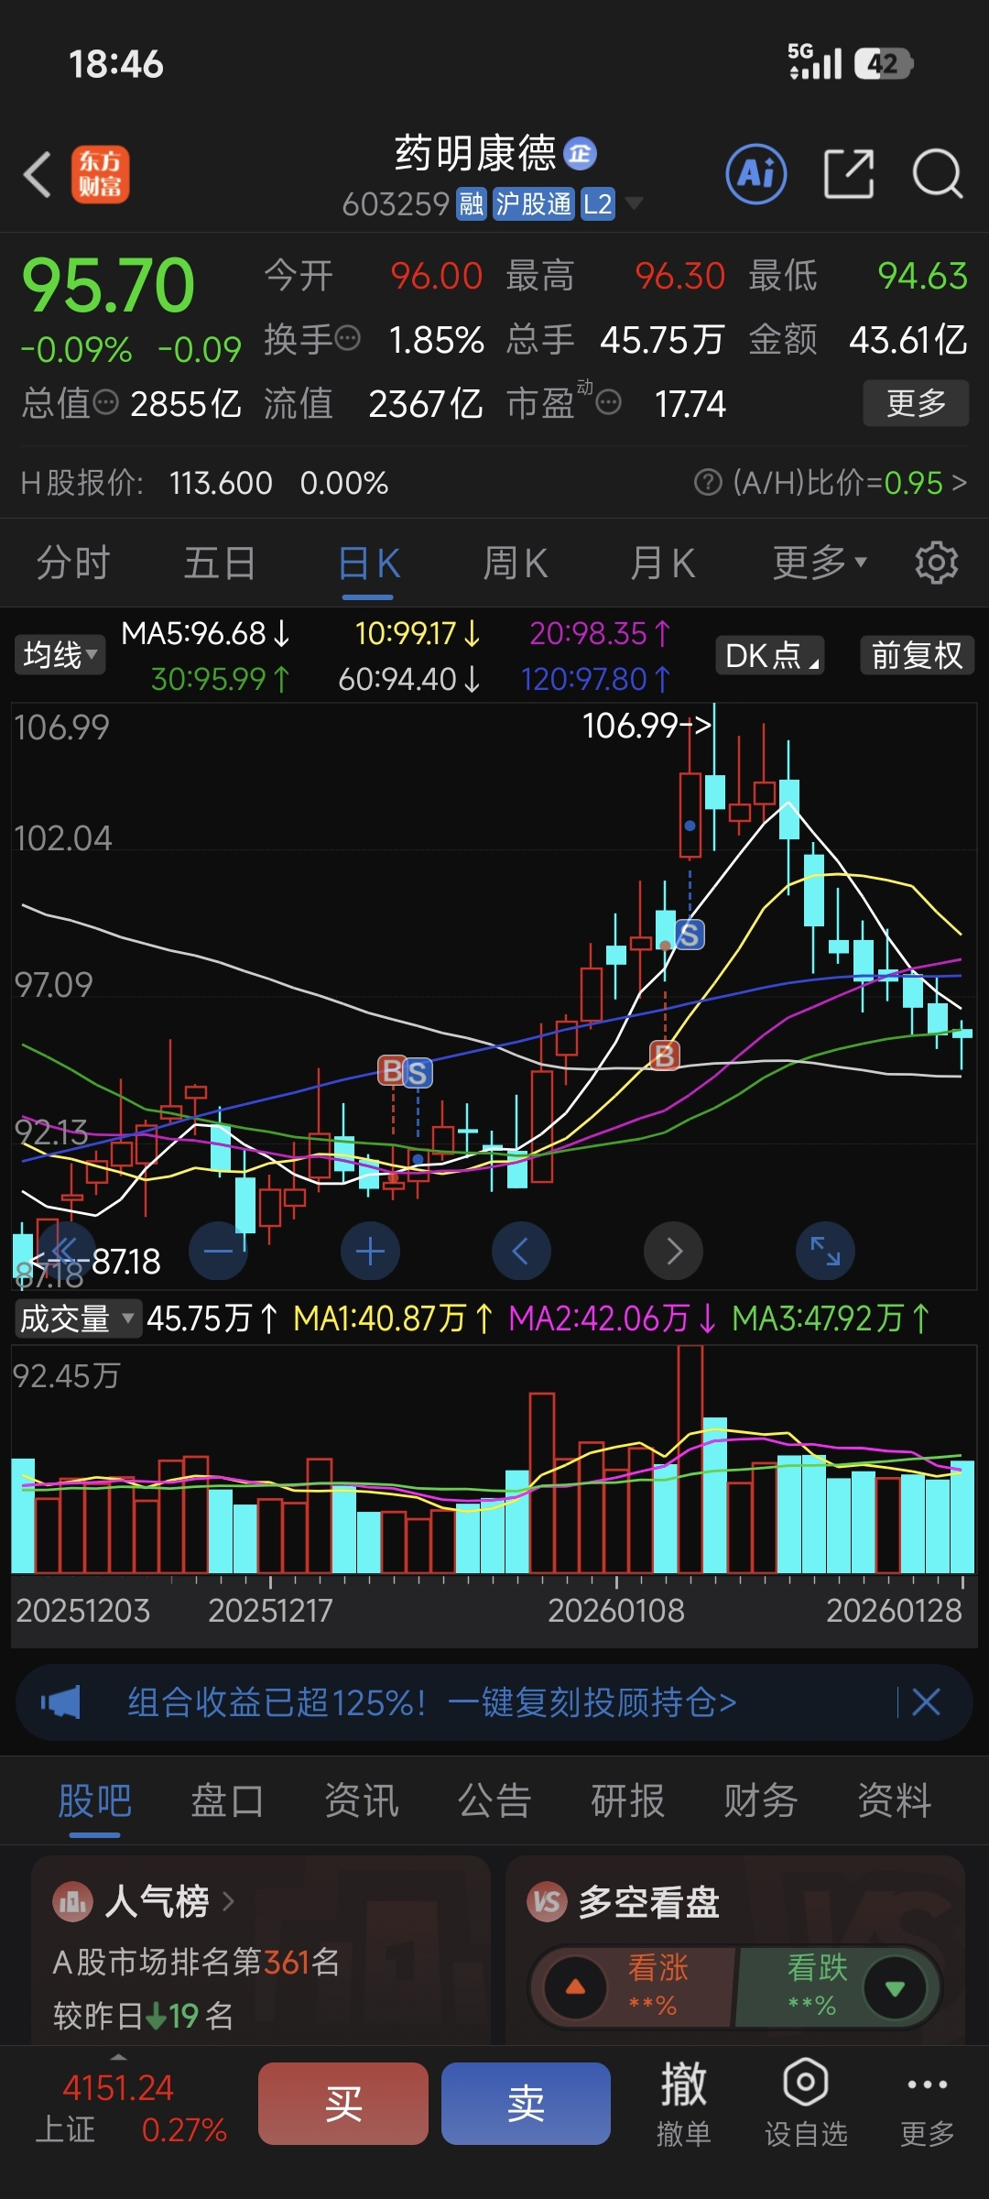Tap the info icon beside 总值
The width and height of the screenshot is (989, 2199).
pos(106,402)
